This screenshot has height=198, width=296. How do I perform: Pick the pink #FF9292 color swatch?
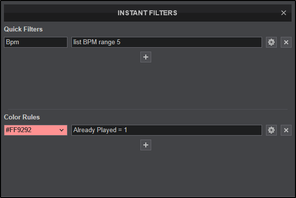click(x=30, y=130)
